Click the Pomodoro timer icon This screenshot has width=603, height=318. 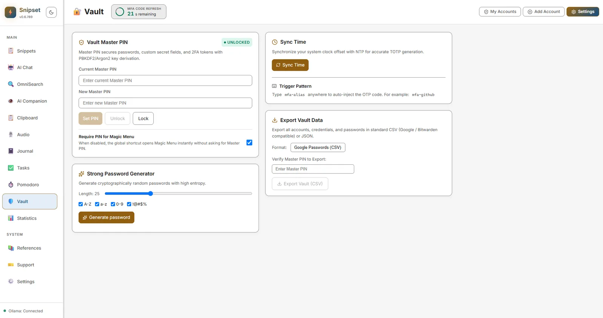(x=11, y=185)
